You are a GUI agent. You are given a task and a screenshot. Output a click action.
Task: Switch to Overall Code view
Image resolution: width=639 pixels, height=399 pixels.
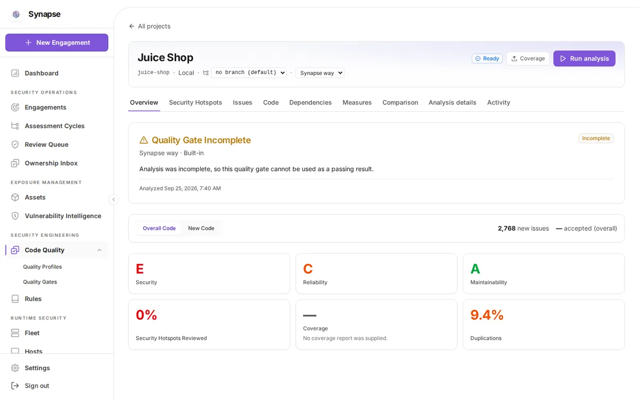click(159, 228)
